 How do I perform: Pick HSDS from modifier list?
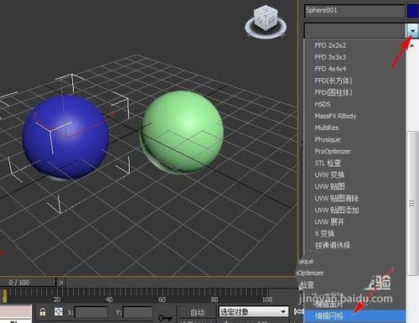(323, 104)
